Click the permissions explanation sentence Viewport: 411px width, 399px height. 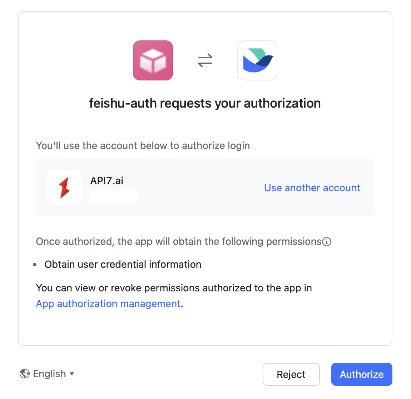[178, 242]
